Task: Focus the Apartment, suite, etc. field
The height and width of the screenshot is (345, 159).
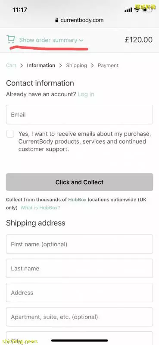Action: pos(79,317)
